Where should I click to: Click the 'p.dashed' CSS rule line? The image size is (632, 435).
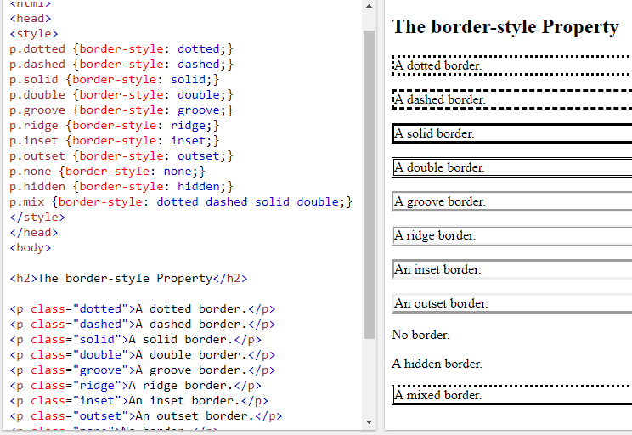(x=121, y=64)
